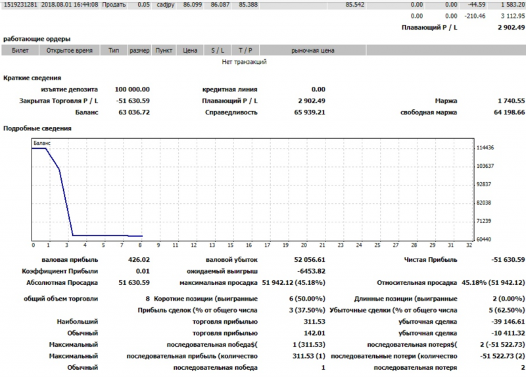Screen dimensions: 526x377
Task: Click the consecutive losses value 2 (-51 522.73)
Action: point(502,345)
